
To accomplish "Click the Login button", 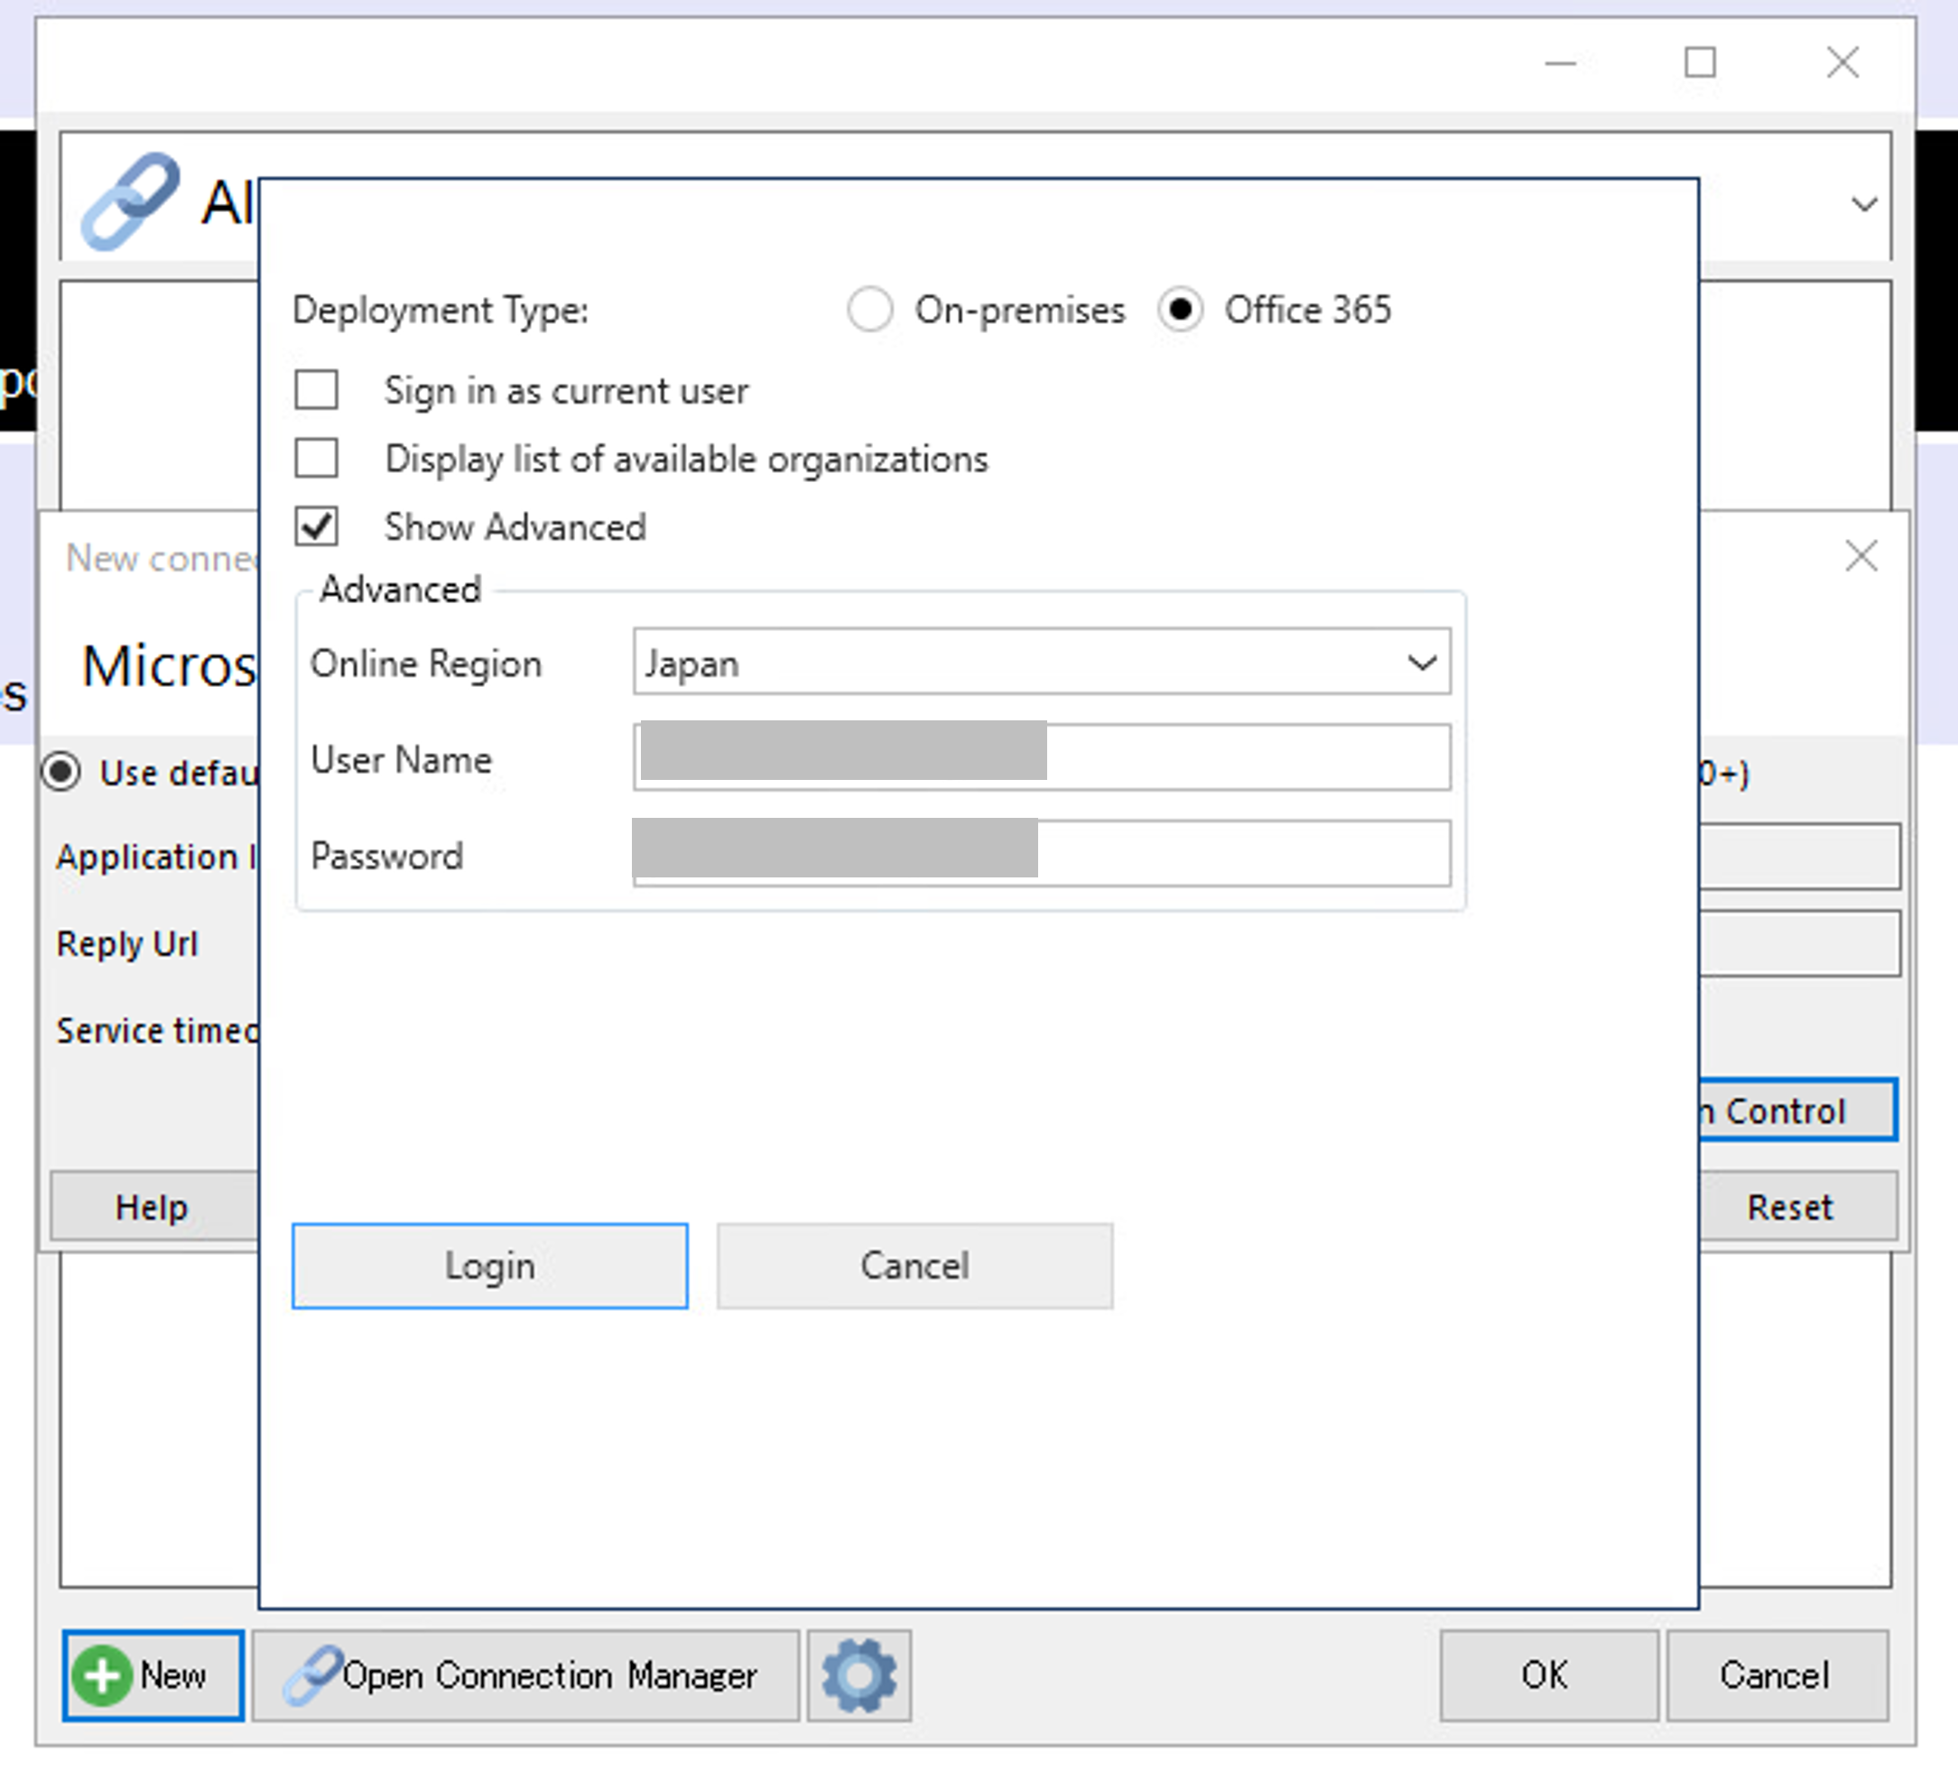I will [x=490, y=1266].
